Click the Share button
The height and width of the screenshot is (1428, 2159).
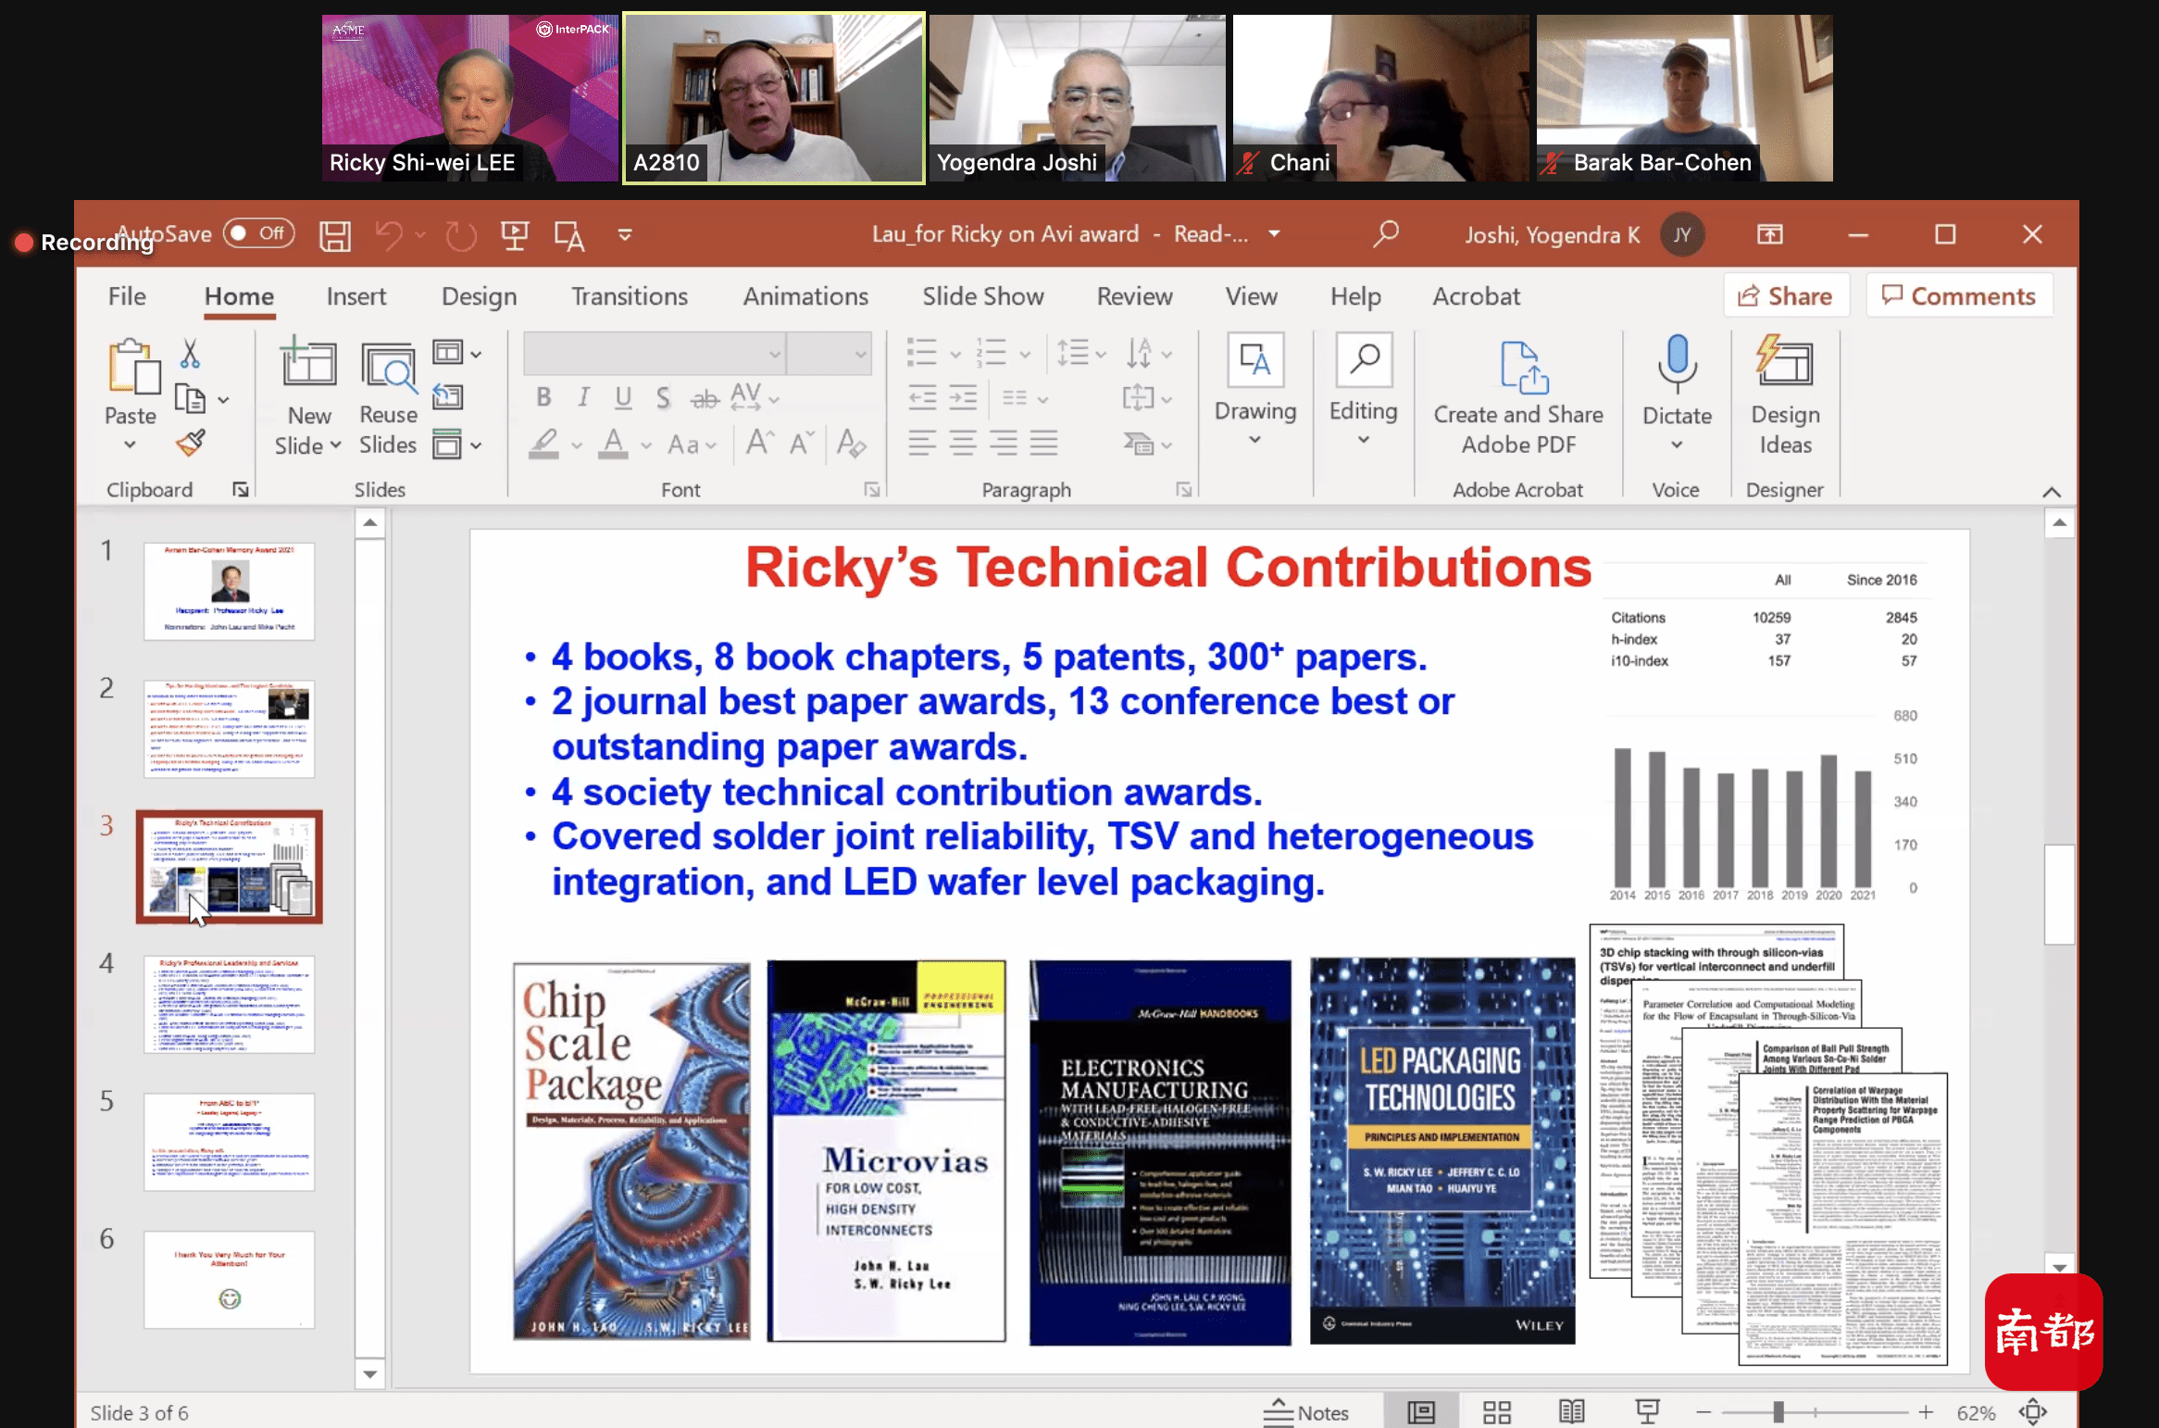click(x=1785, y=296)
